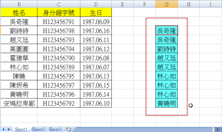Select the birthday cell 1987.06.10

[96, 103]
